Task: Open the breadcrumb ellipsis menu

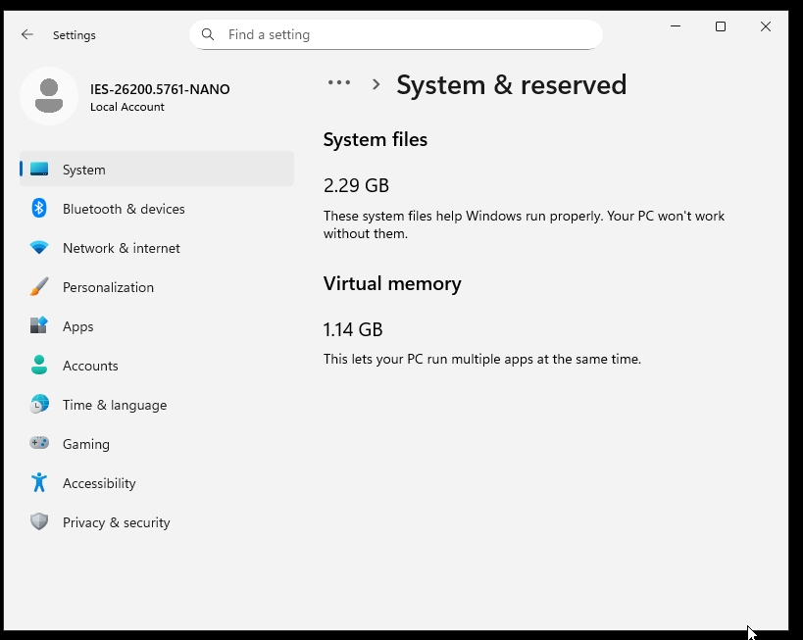Action: (x=339, y=82)
